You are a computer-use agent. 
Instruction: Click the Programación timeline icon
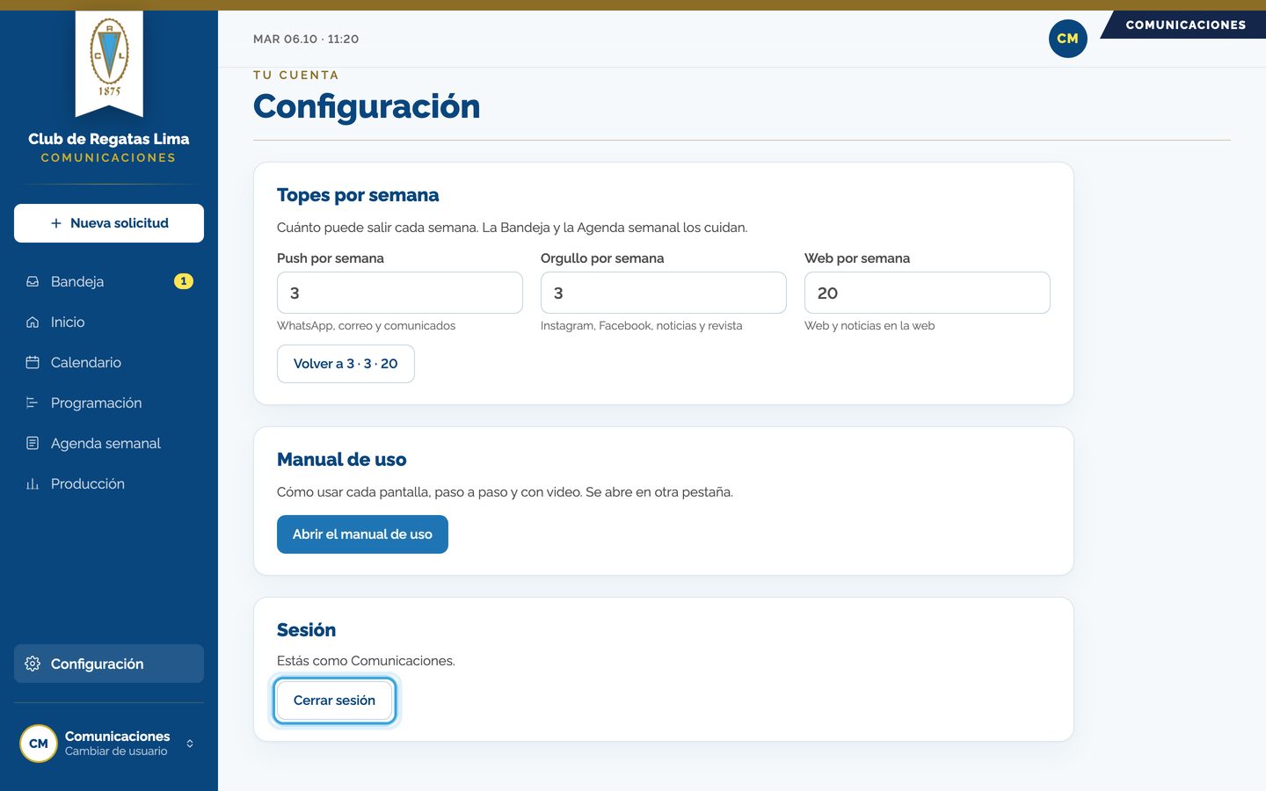(x=33, y=403)
